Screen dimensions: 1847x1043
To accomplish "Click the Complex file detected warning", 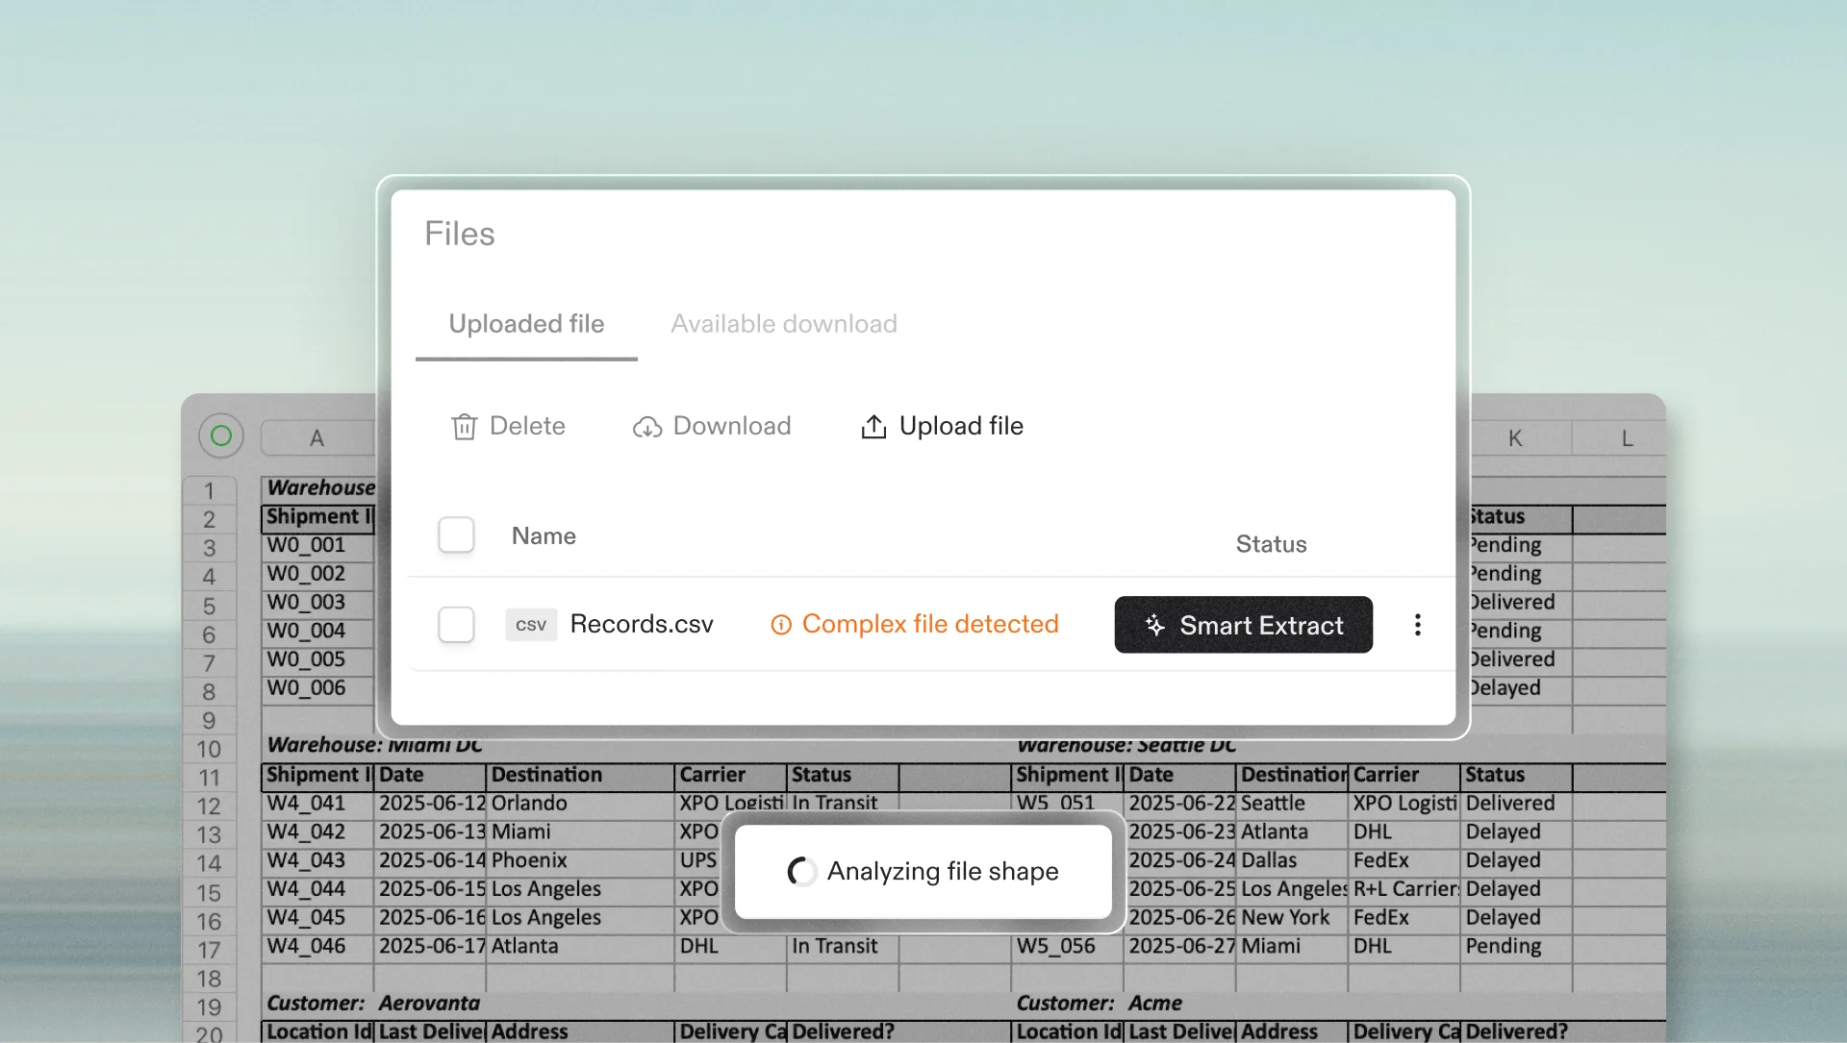I will coord(929,625).
